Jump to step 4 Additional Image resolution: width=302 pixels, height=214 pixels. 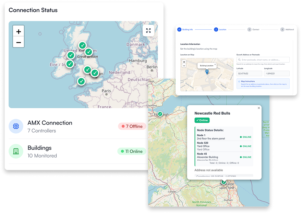[282, 30]
